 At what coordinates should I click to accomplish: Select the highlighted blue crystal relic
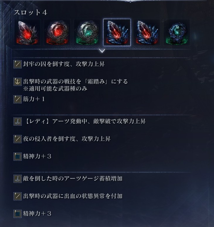click(x=117, y=32)
